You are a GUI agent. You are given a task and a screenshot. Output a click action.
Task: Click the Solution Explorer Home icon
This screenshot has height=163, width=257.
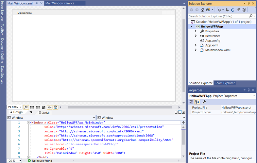point(203,10)
